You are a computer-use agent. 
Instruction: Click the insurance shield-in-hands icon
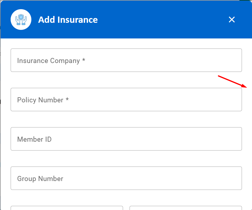[21, 20]
